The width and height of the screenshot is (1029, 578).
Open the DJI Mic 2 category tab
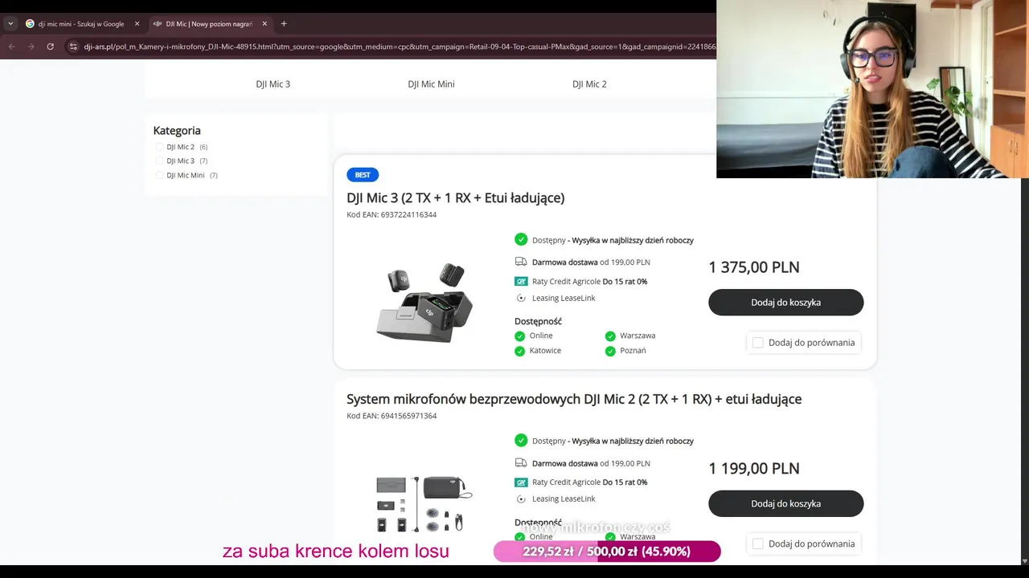click(589, 84)
